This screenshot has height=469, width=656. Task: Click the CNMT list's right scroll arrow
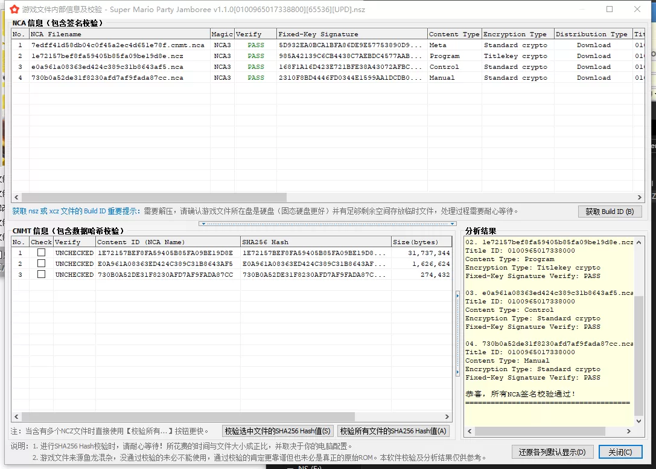pyautogui.click(x=447, y=417)
